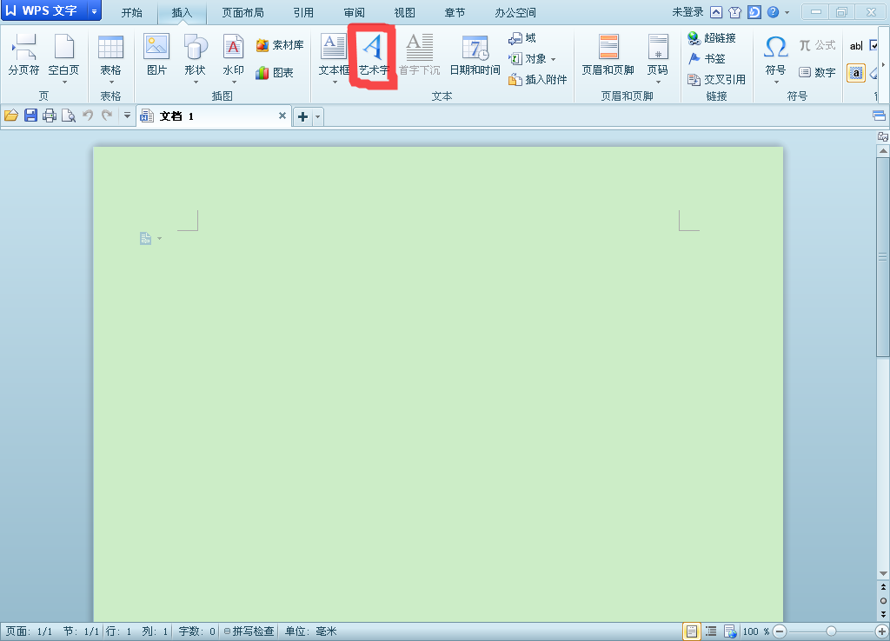This screenshot has height=641, width=890.
Task: Switch to the 章节 tab
Action: pos(455,12)
